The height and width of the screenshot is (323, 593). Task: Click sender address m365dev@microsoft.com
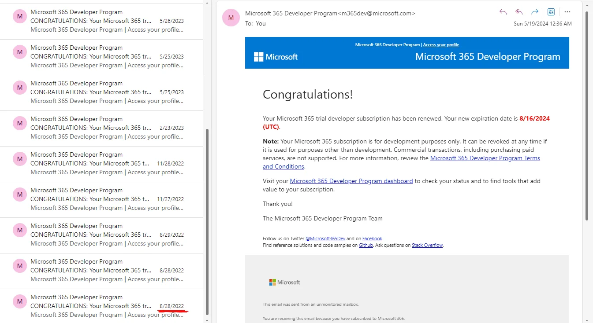click(377, 13)
